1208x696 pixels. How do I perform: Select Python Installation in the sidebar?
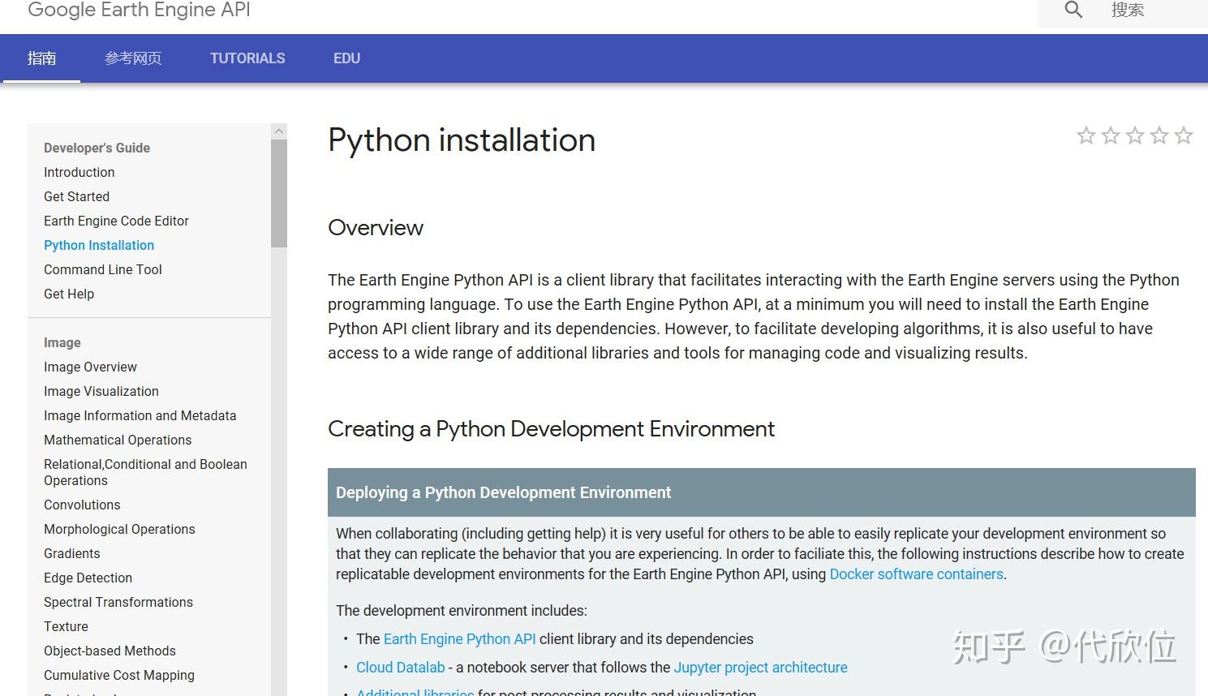tap(99, 245)
